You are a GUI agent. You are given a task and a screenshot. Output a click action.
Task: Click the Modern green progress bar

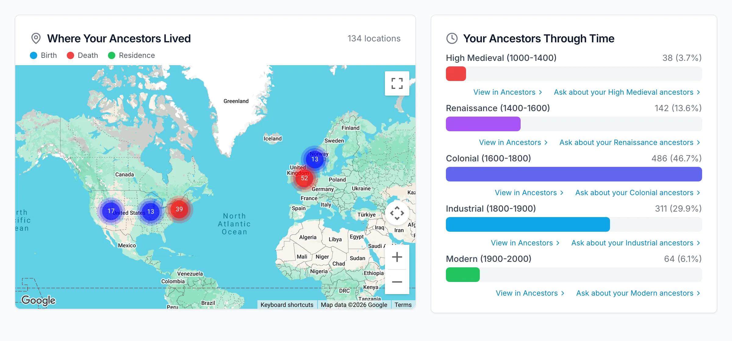463,275
